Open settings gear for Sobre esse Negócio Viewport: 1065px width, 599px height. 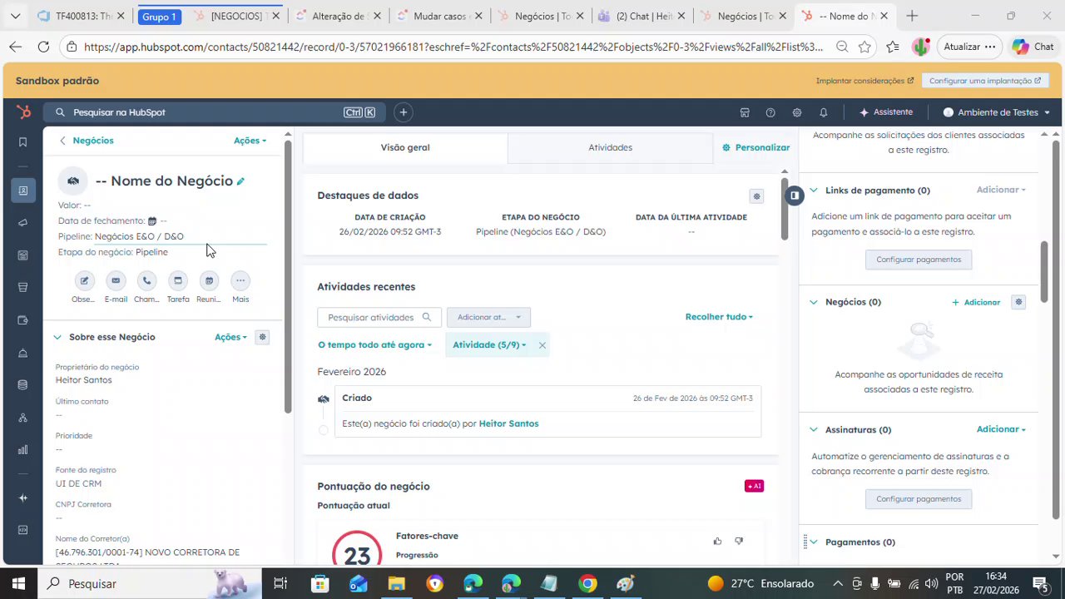[x=262, y=337]
